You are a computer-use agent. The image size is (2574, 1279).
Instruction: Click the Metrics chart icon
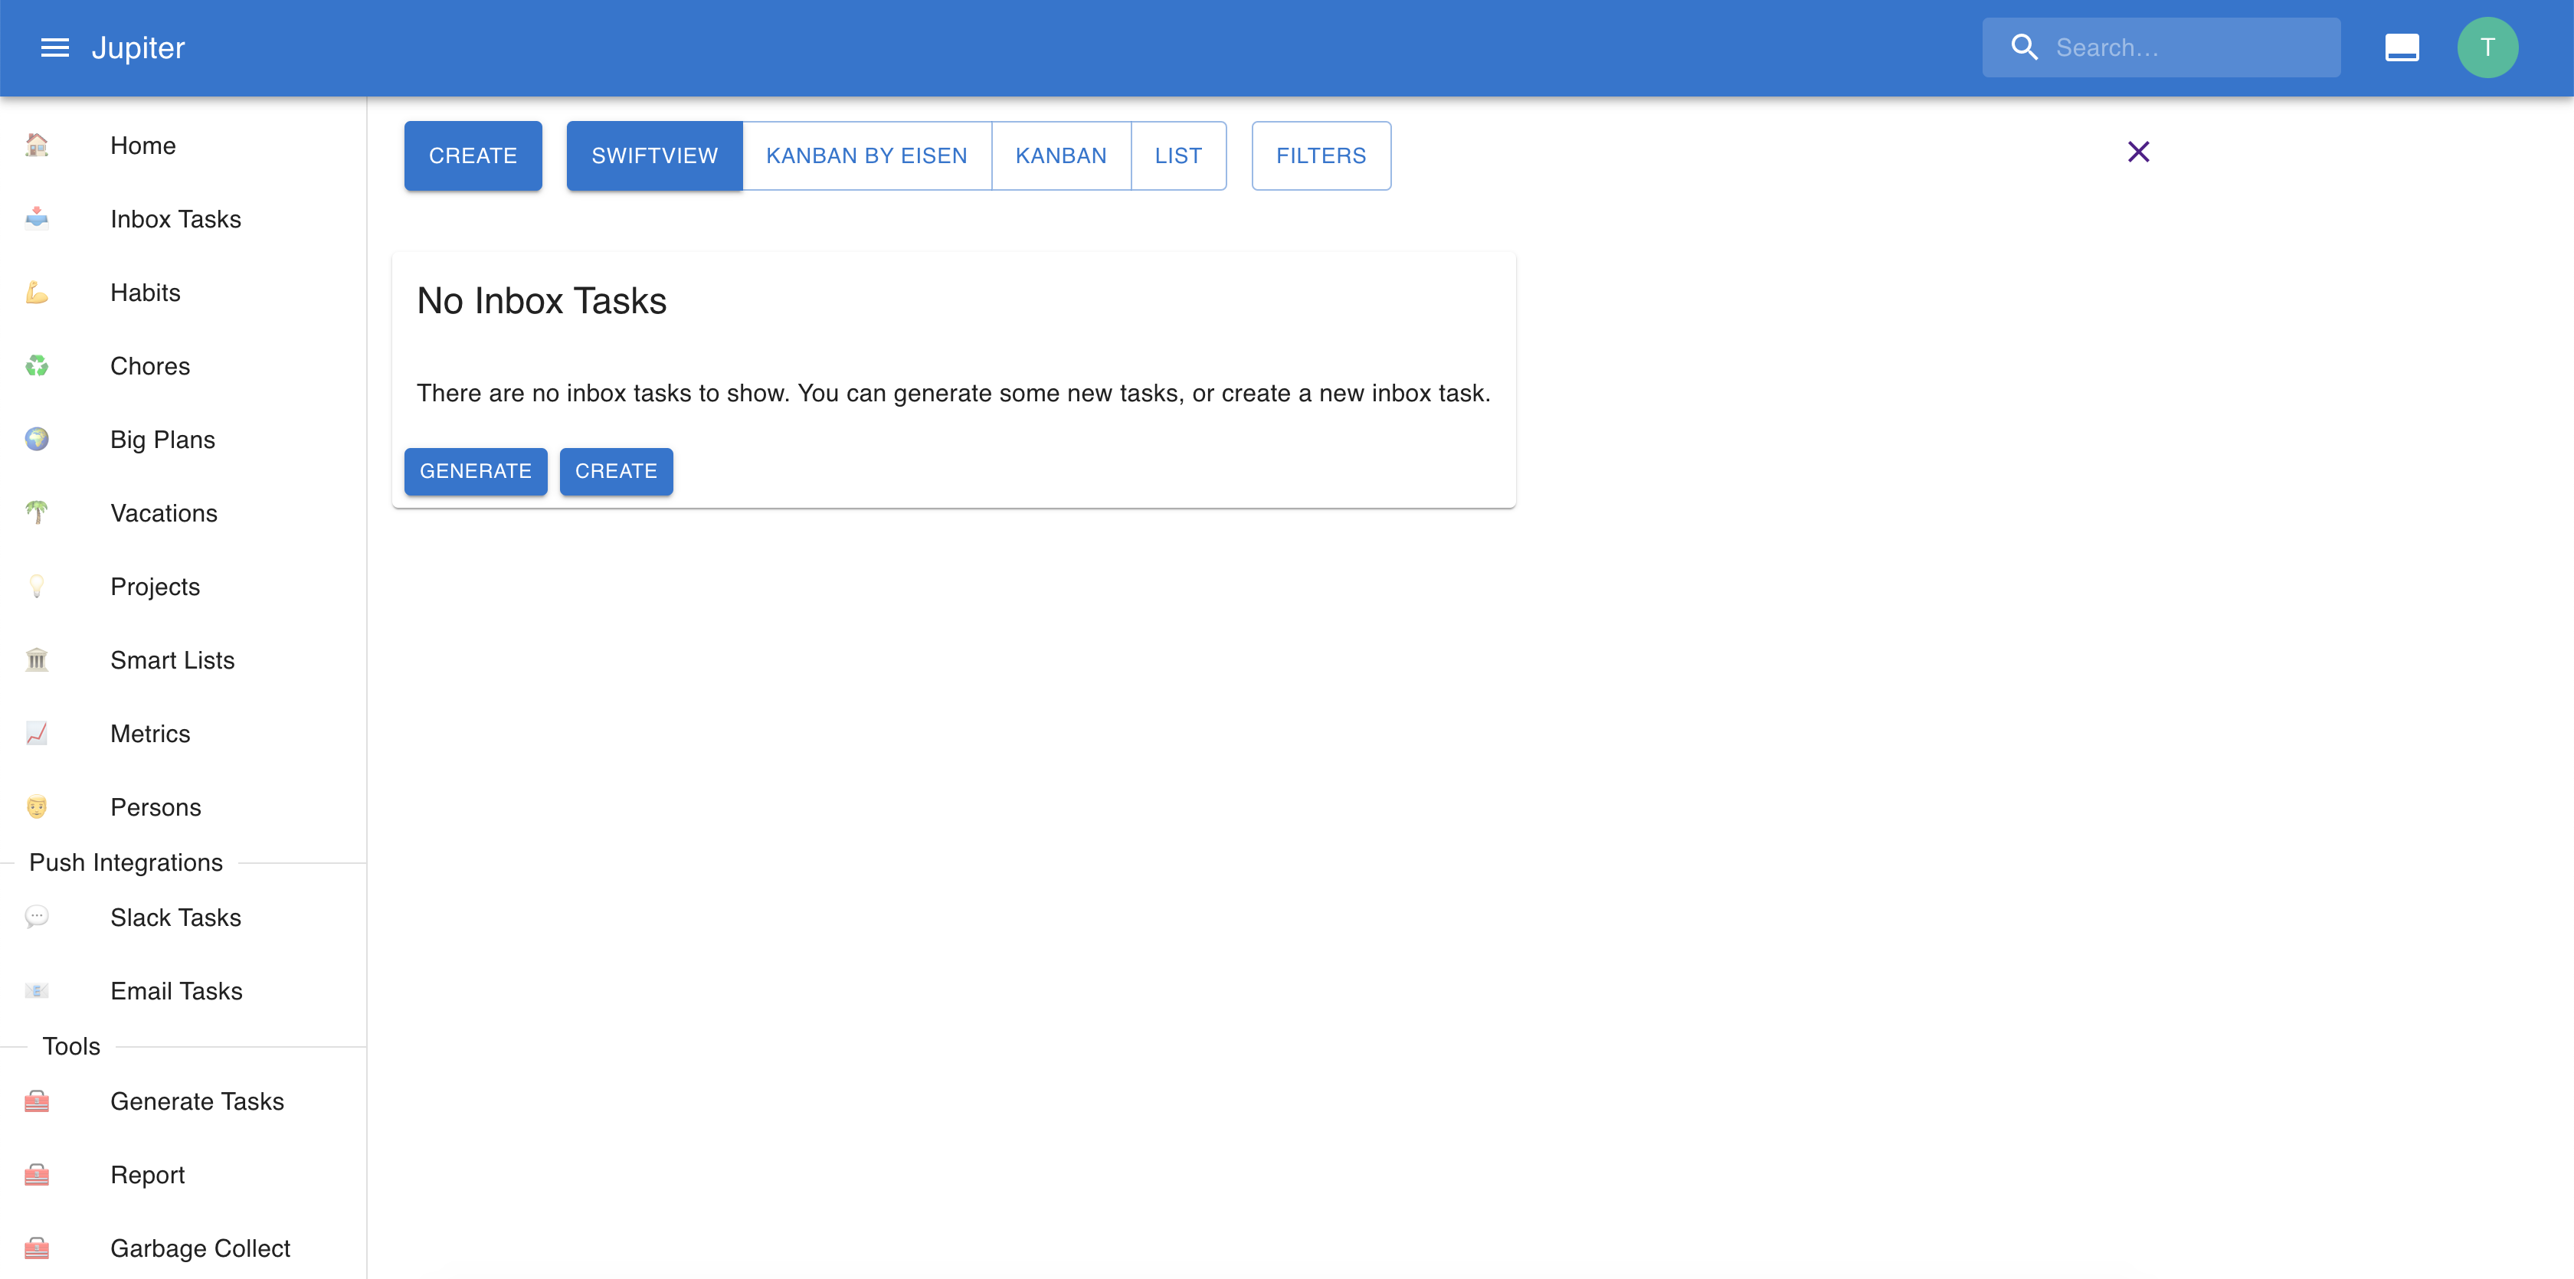(37, 734)
